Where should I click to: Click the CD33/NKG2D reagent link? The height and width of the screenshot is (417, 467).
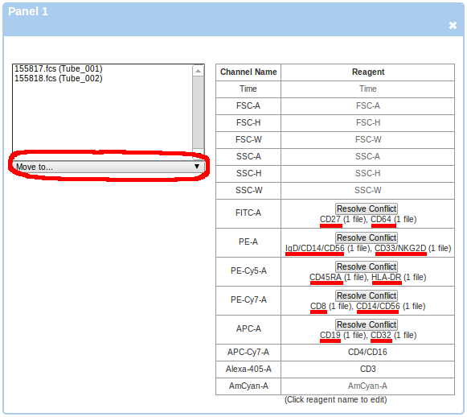(x=400, y=248)
